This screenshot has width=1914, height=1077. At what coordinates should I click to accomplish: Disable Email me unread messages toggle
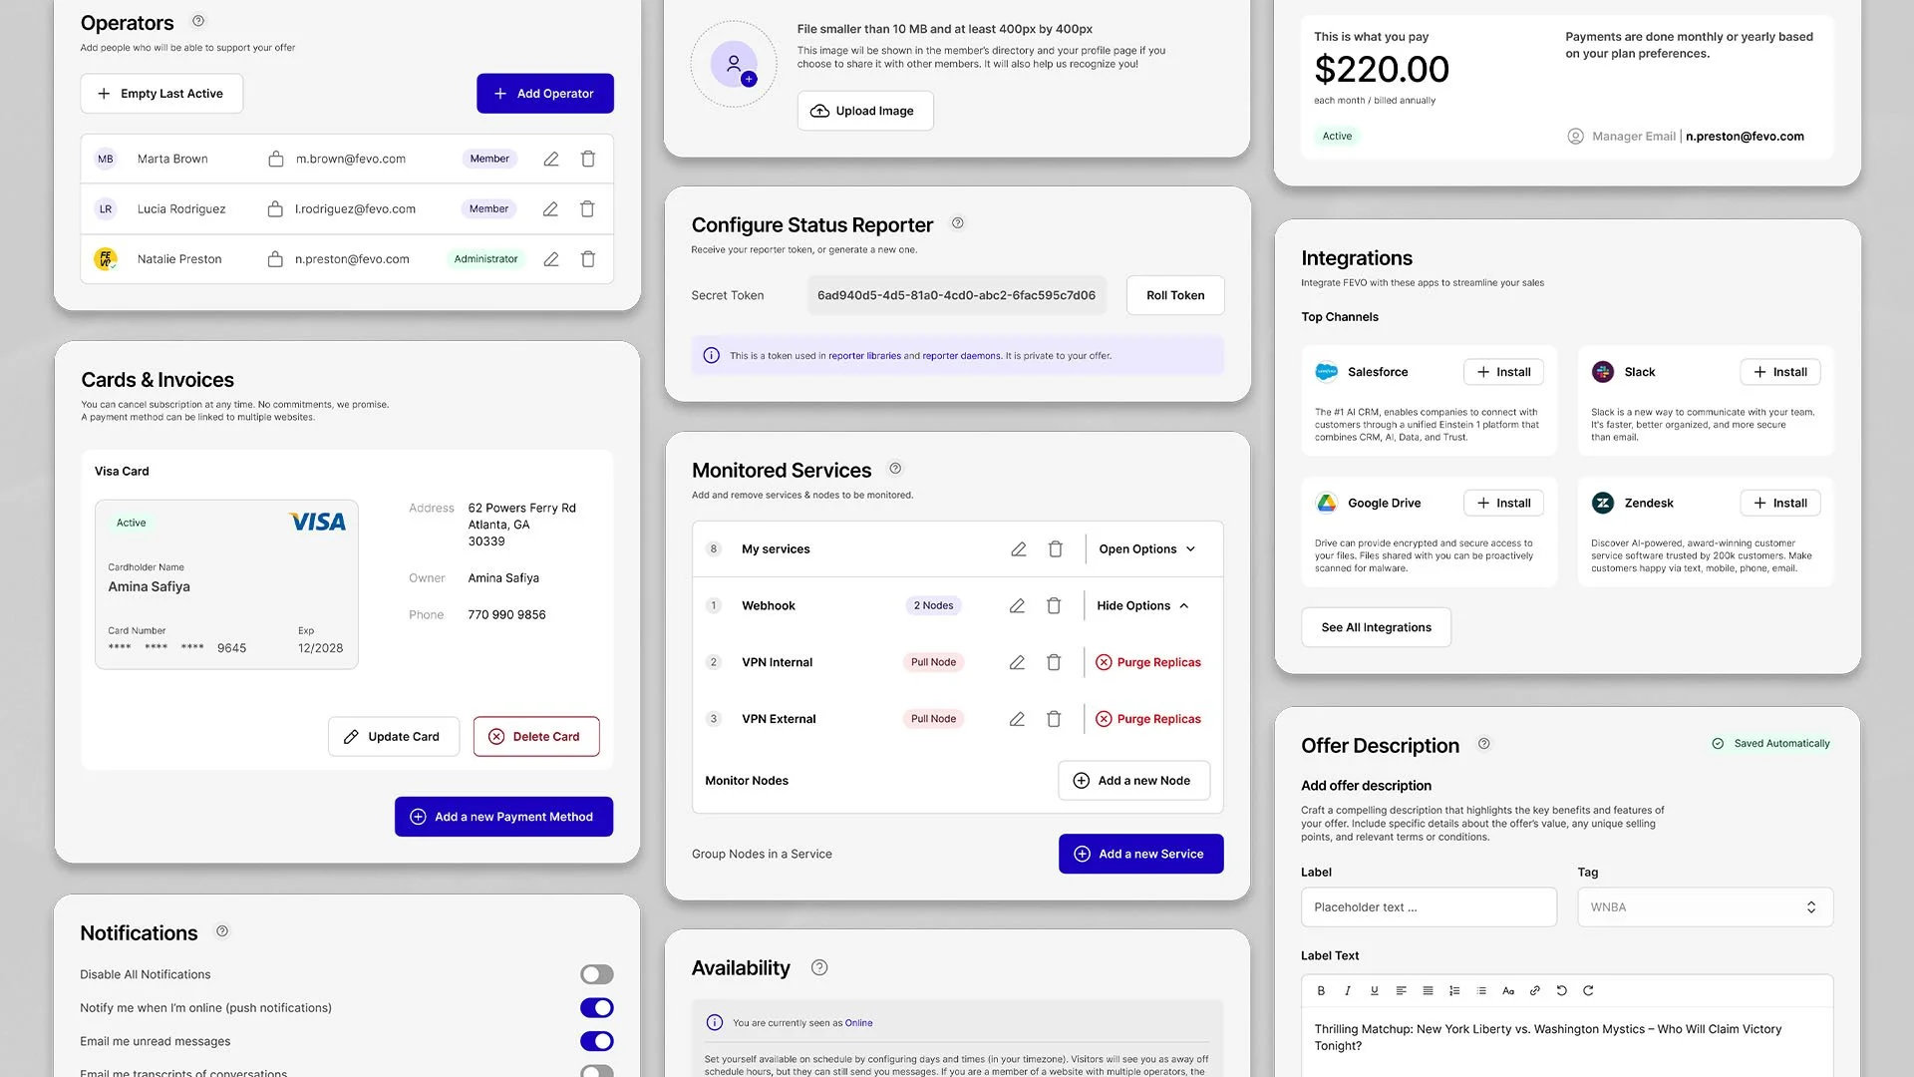click(x=596, y=1042)
